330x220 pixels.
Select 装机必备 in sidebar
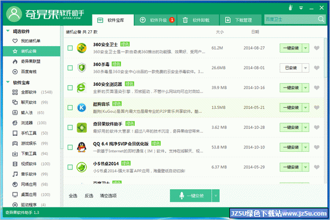point(31,51)
